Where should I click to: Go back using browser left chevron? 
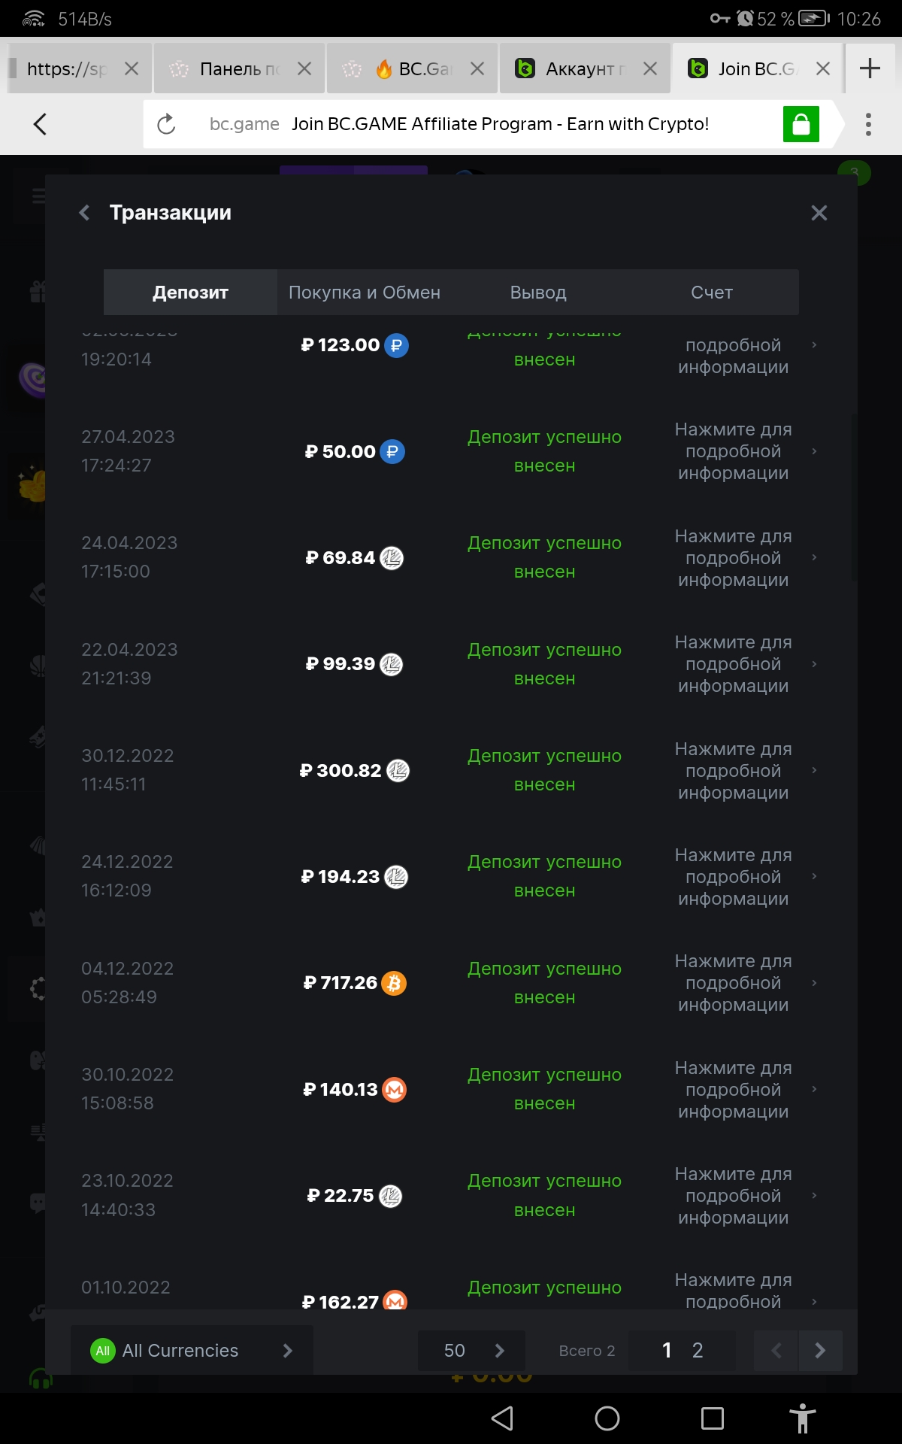pyautogui.click(x=41, y=124)
